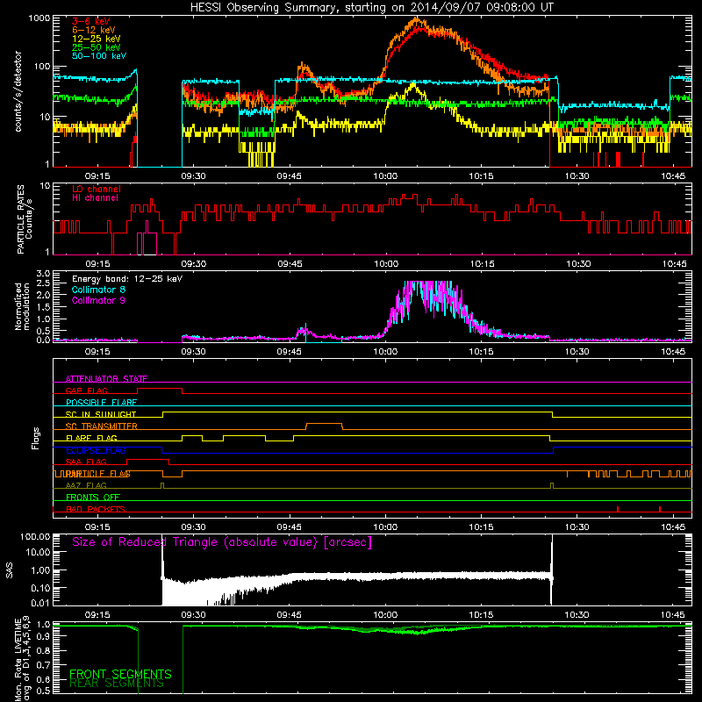Select the cyan 'Collimator 8' legend label
The height and width of the screenshot is (702, 702).
(98, 290)
